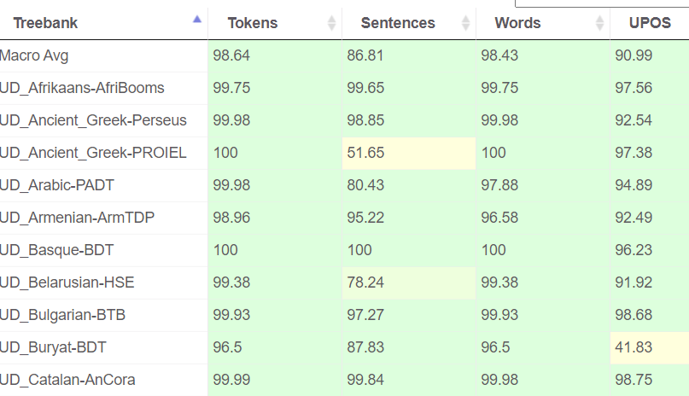
Task: Click the Words sort arrows icon
Action: (x=600, y=23)
